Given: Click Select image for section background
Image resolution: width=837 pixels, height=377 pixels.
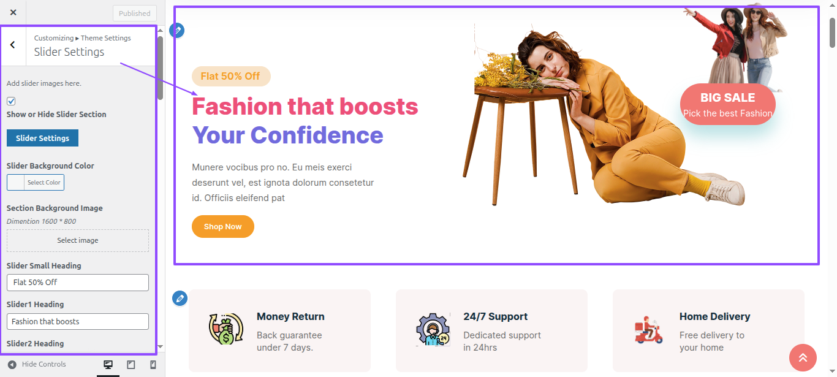Looking at the screenshot, I should (78, 240).
